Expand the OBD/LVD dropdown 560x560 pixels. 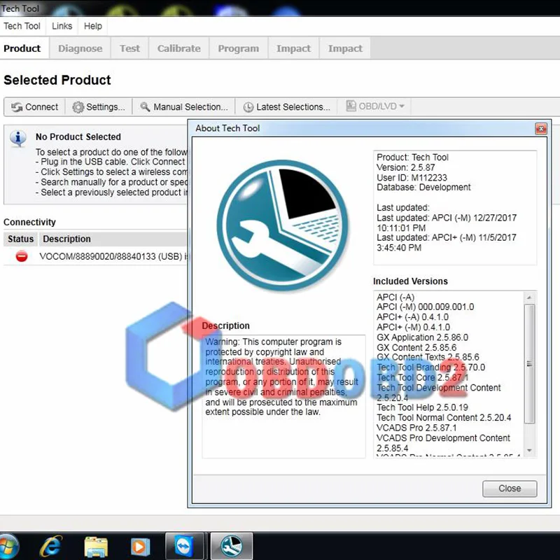[375, 106]
